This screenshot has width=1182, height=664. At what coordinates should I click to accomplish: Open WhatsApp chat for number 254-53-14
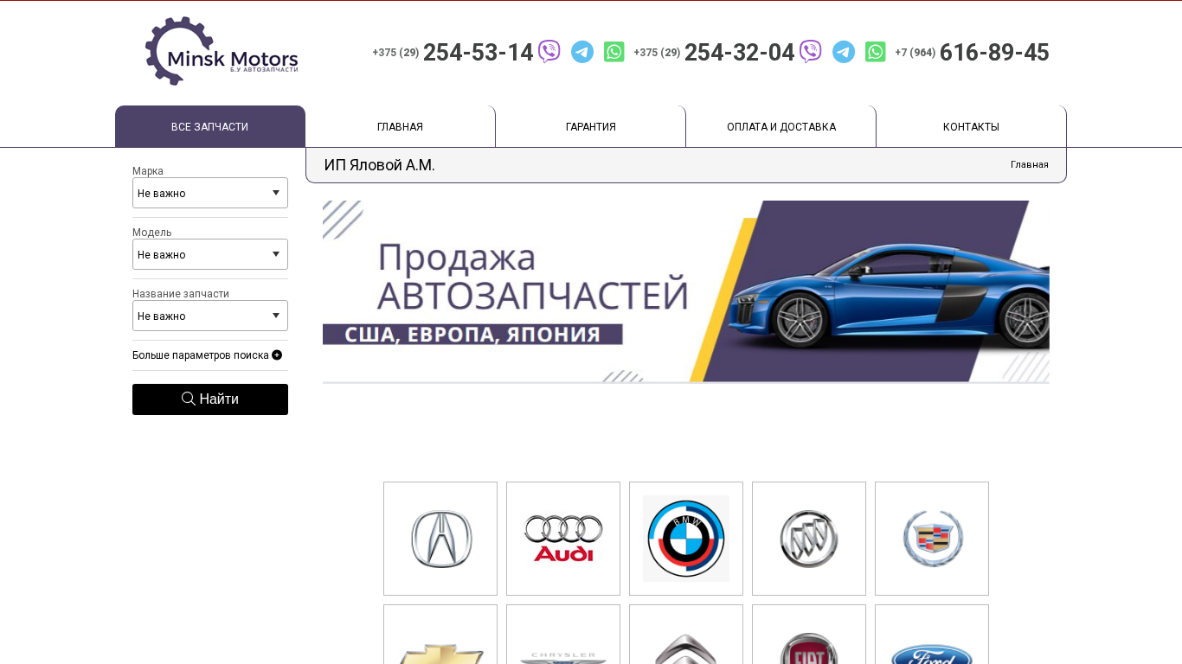[x=614, y=52]
